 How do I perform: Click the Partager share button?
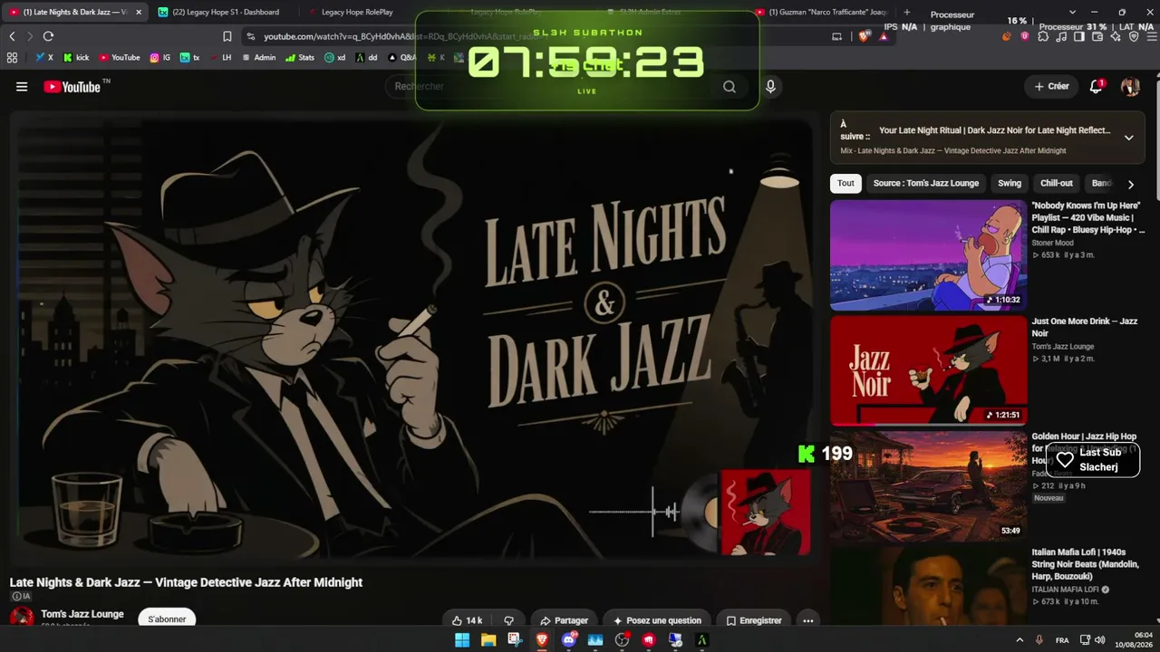click(x=564, y=620)
